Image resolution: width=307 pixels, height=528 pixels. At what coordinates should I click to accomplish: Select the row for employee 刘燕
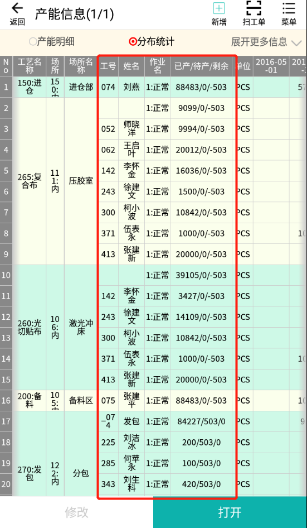pos(153,87)
